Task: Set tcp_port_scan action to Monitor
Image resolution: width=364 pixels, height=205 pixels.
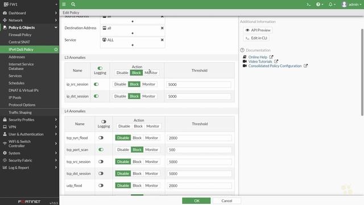Action: pyautogui.click(x=152, y=150)
